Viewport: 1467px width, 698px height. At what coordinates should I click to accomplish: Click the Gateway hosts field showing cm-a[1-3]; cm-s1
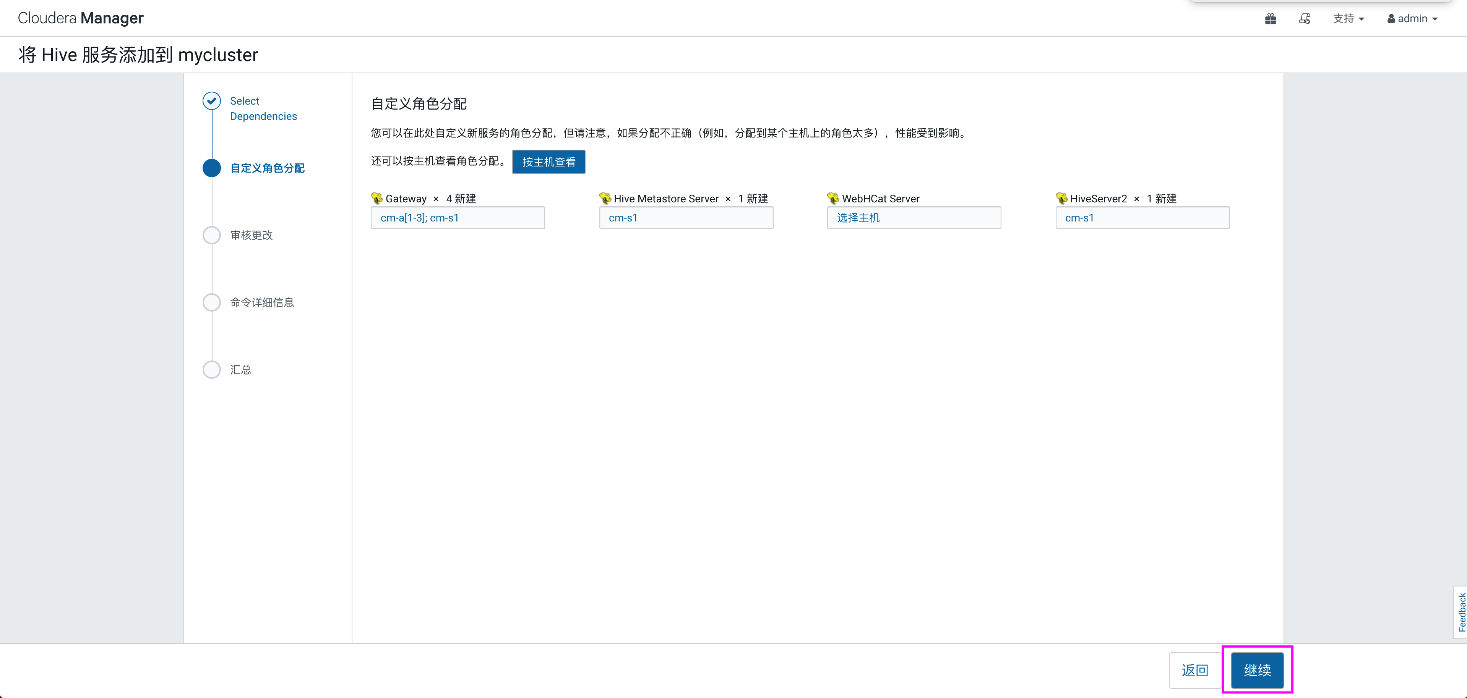click(457, 217)
